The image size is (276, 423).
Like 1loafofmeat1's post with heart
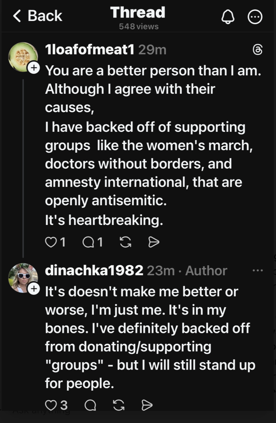pyautogui.click(x=51, y=242)
